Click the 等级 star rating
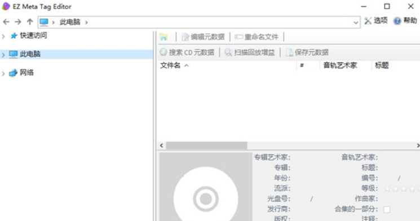Image resolution: width=420 pixels, height=221 pixels. (x=402, y=189)
